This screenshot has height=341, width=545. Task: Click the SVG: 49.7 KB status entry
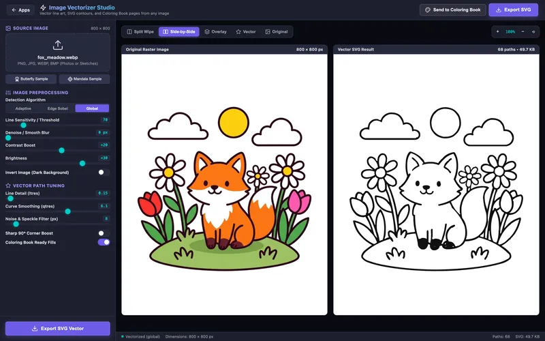(x=527, y=336)
